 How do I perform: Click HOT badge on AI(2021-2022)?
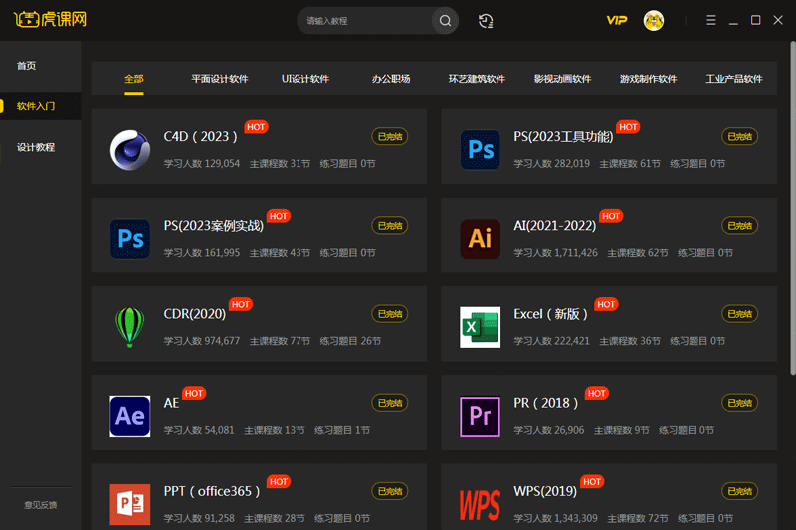coord(611,216)
